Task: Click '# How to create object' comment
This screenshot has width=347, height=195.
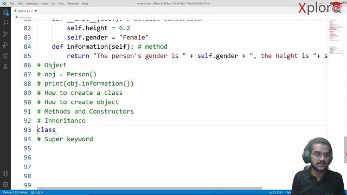Action: (78, 102)
